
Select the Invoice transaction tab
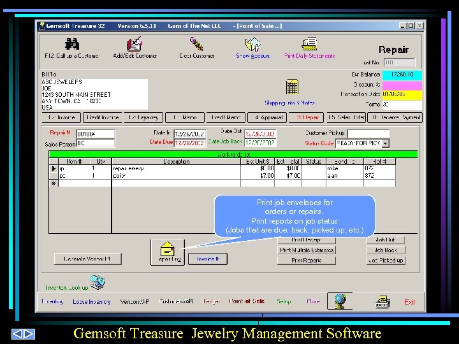(61, 118)
